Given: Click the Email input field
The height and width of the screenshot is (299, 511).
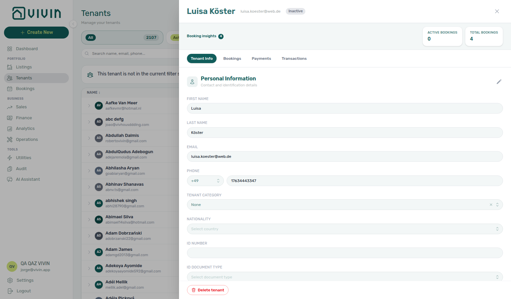Looking at the screenshot, I should tap(345, 156).
